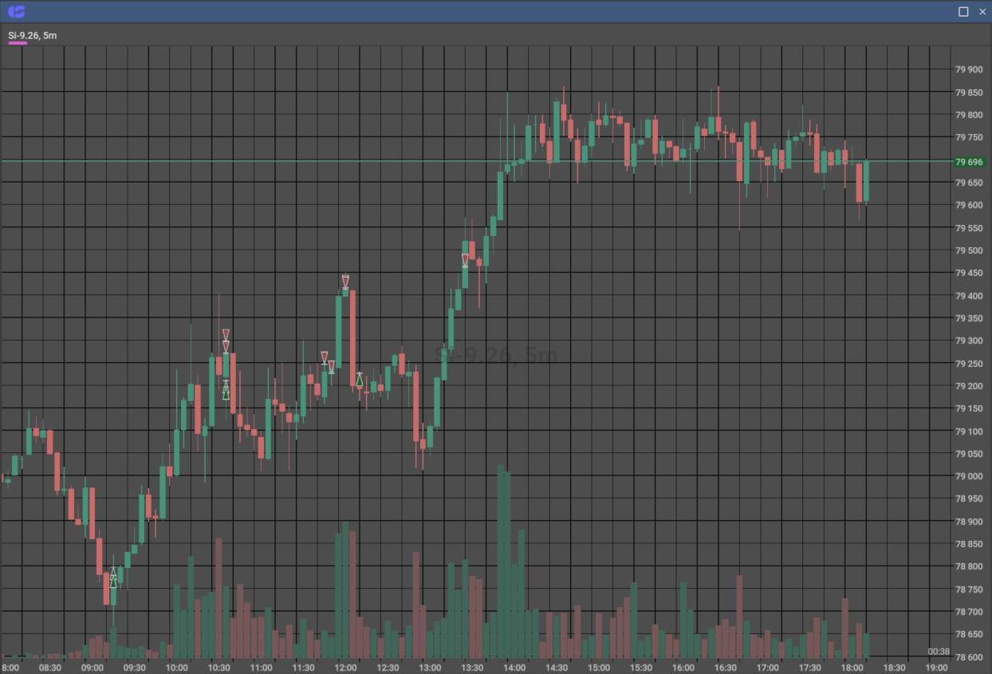Click the 79 400 price axis label
The width and height of the screenshot is (992, 674).
pyautogui.click(x=969, y=296)
